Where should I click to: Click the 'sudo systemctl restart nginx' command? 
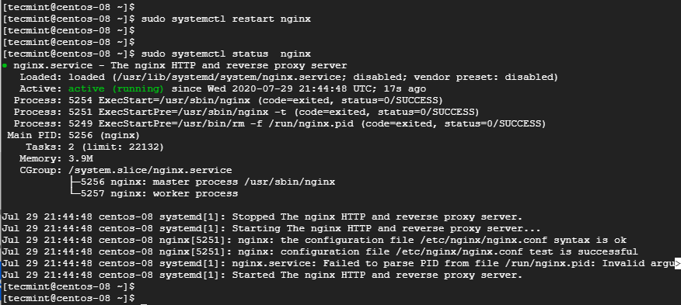(x=226, y=19)
